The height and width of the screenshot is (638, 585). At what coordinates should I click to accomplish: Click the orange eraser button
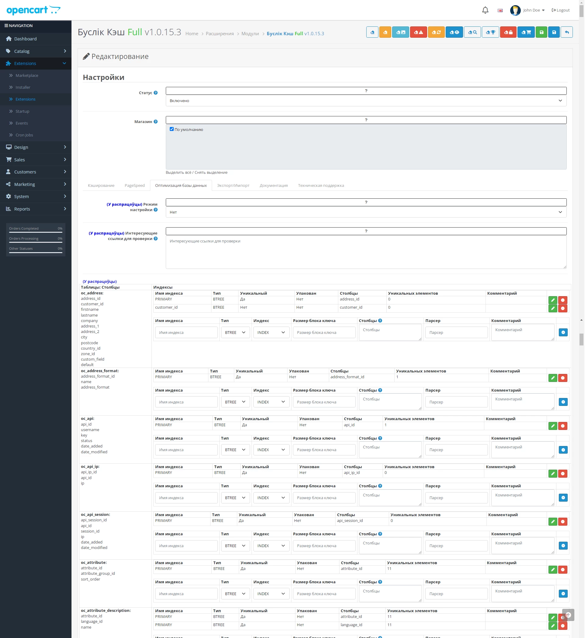[385, 32]
